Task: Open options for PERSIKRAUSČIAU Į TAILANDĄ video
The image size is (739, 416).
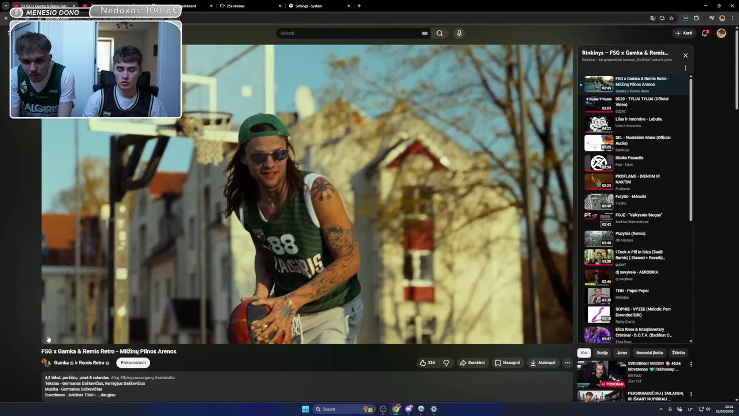Action: click(691, 394)
